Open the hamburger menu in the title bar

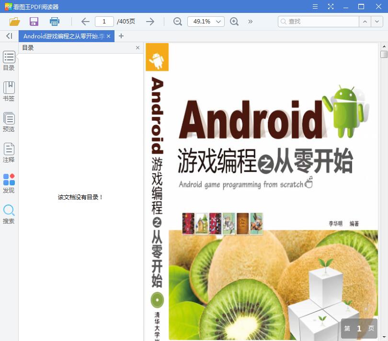315,7
